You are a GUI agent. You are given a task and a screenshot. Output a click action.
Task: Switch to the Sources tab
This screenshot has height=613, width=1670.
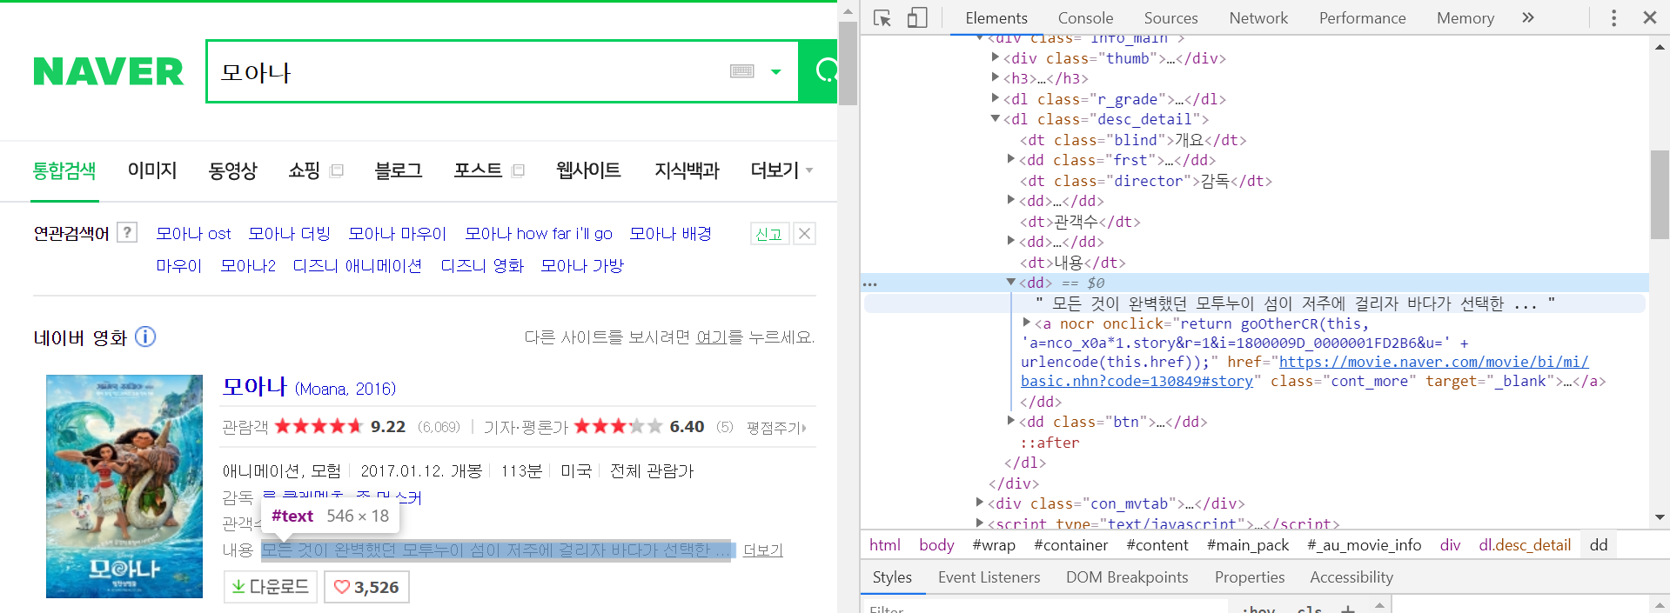pyautogui.click(x=1170, y=17)
